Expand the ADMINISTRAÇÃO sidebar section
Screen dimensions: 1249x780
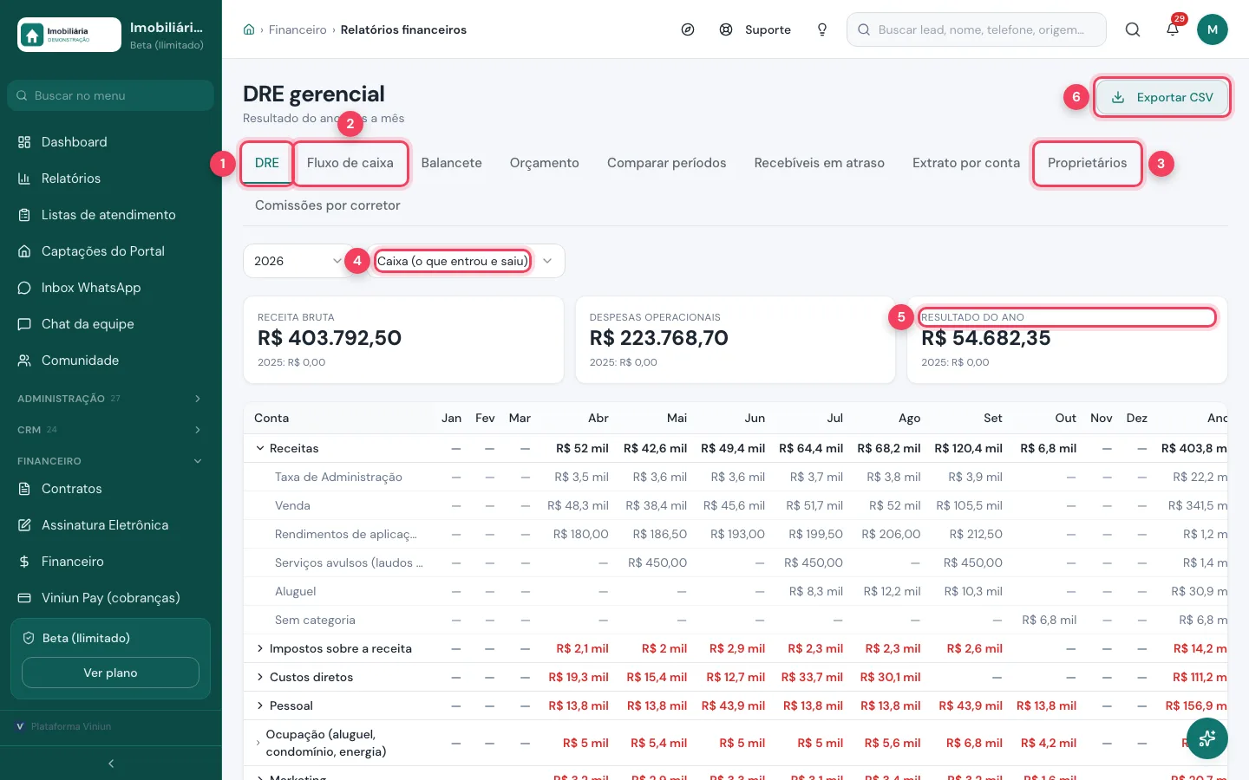(x=111, y=399)
